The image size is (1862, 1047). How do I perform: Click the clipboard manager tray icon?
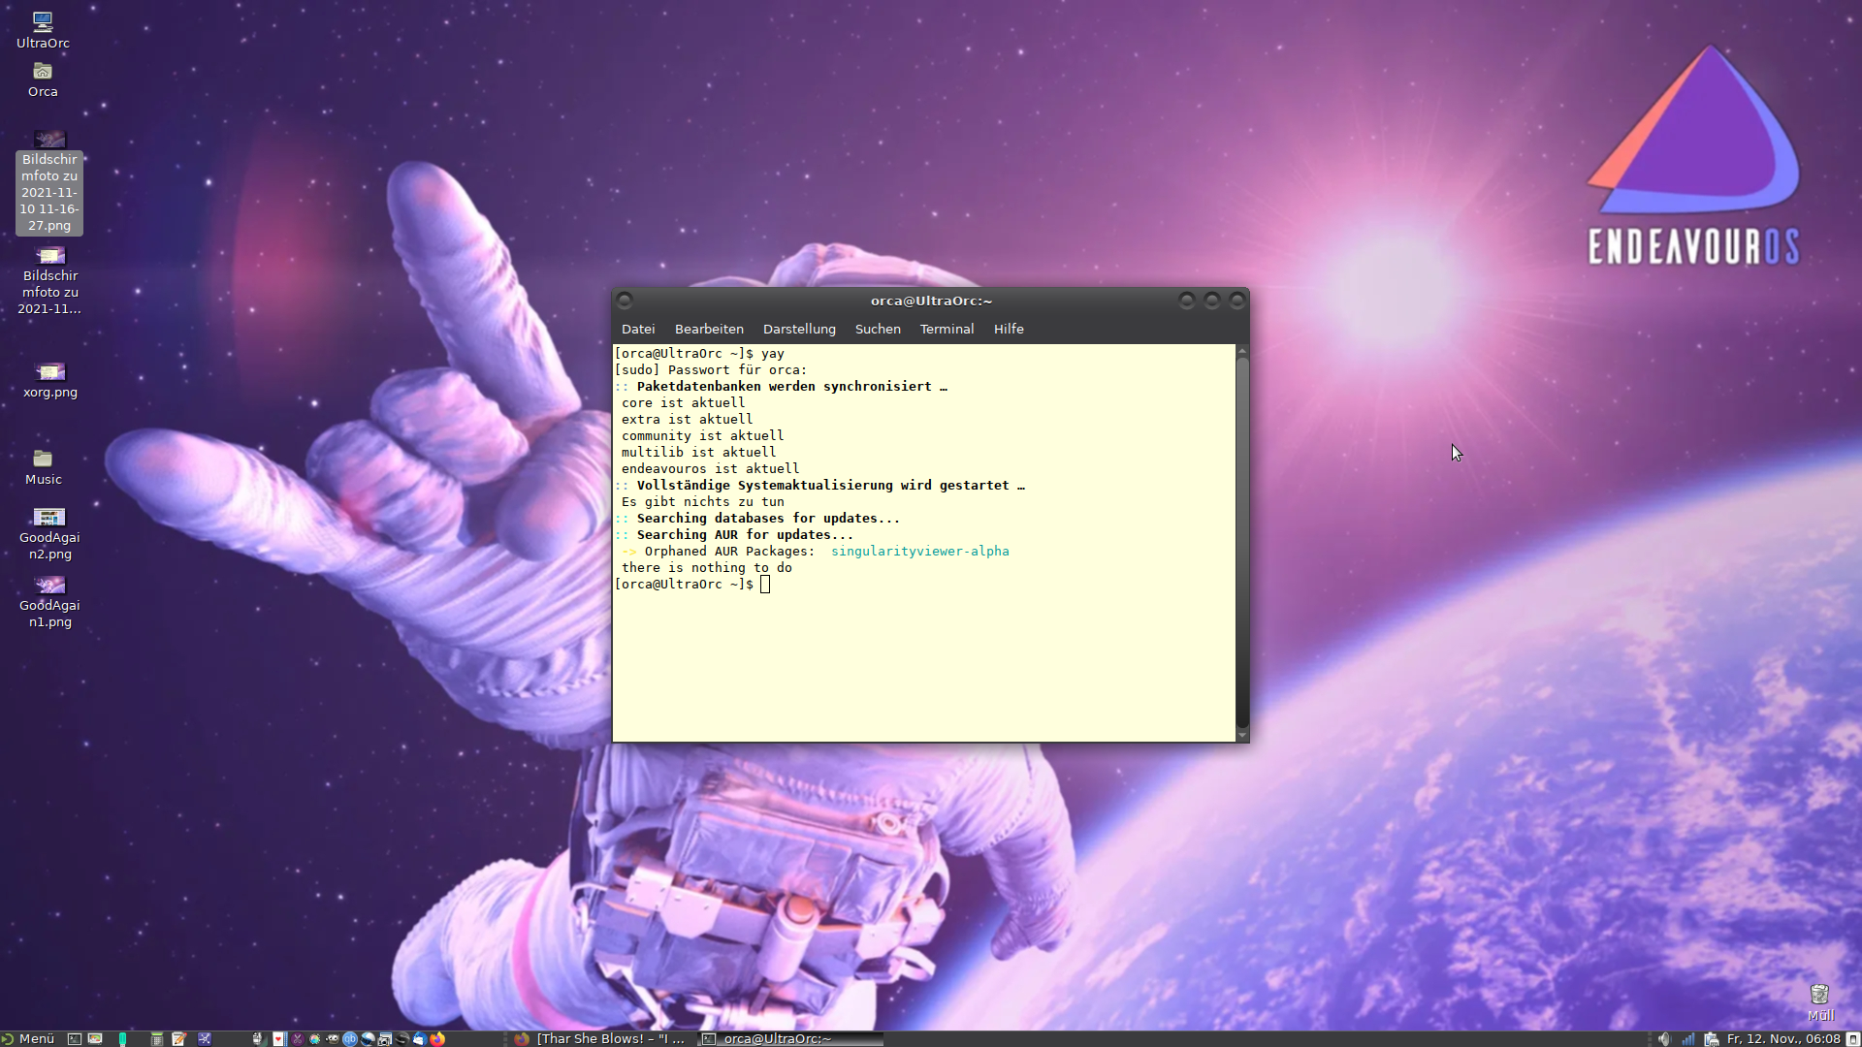coord(1712,1038)
